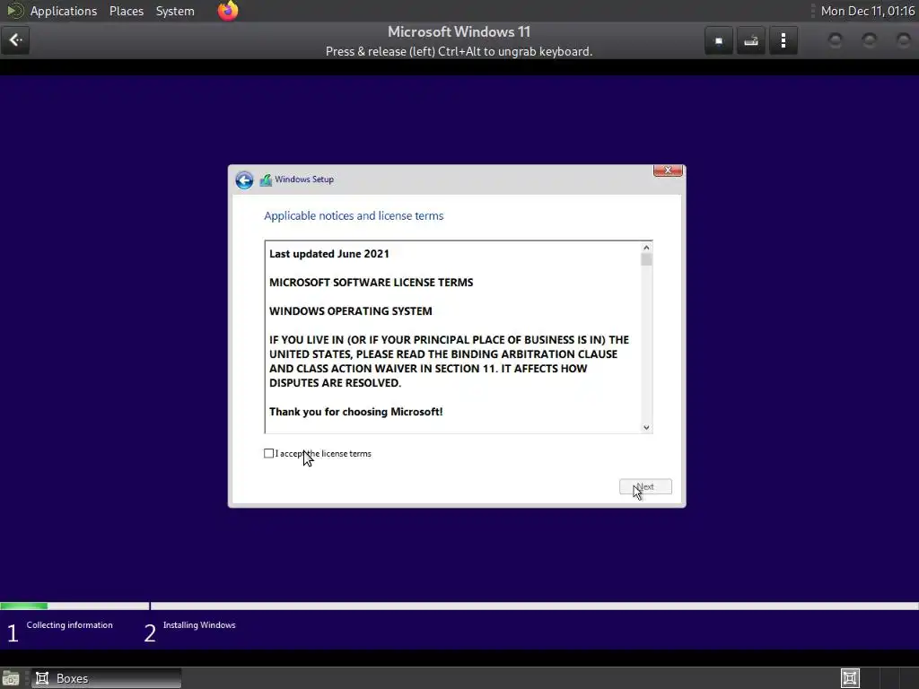Image resolution: width=919 pixels, height=689 pixels.
Task: Close the Windows Setup dialog
Action: [668, 170]
